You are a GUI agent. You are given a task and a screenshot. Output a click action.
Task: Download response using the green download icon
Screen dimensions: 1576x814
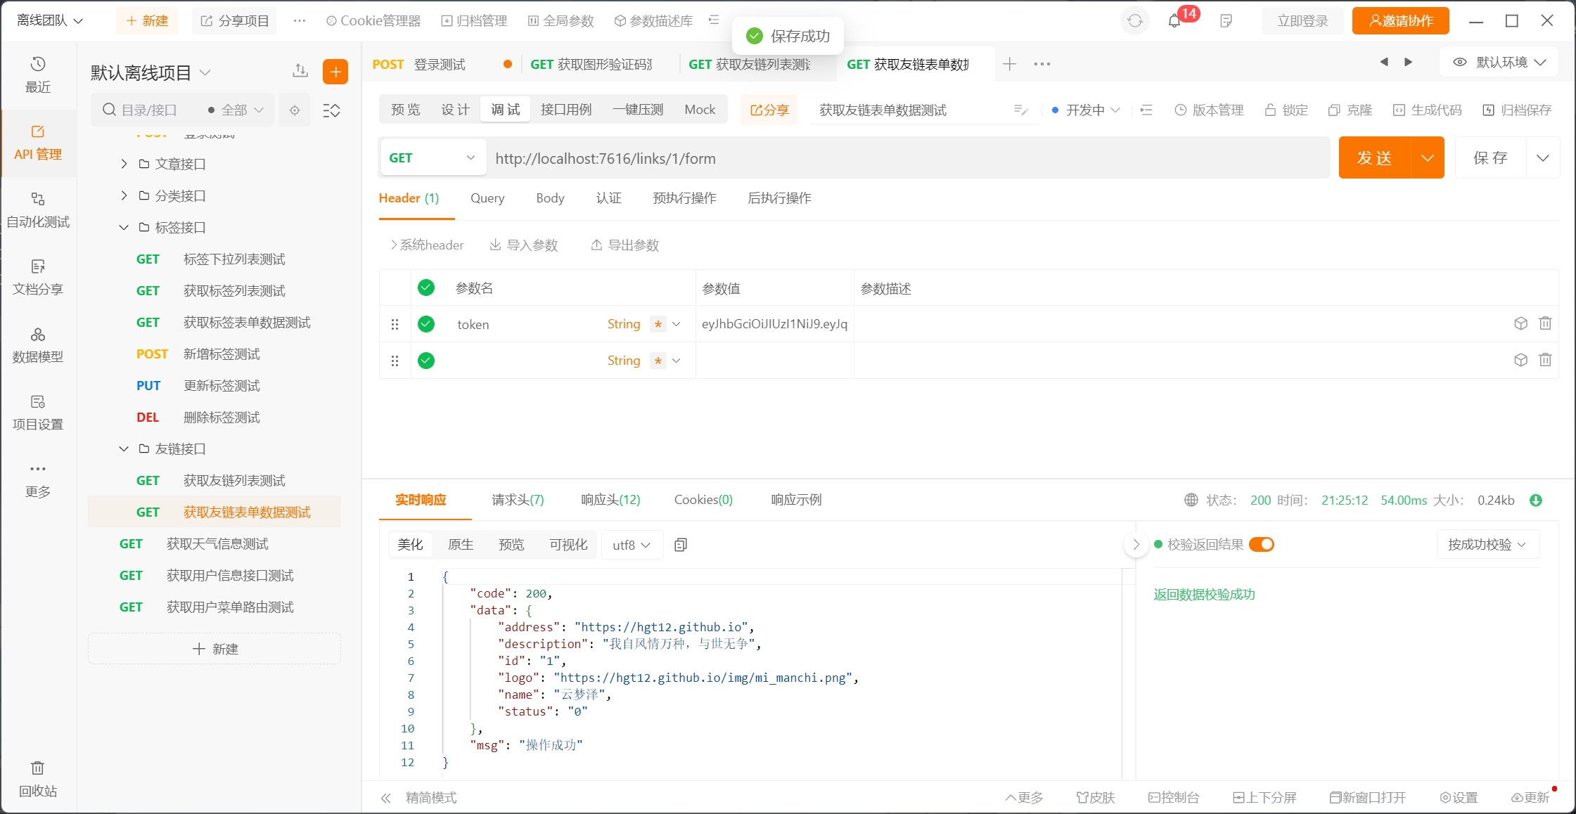1536,500
